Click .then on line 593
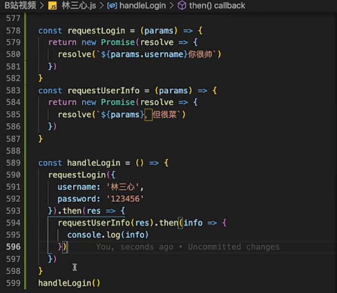The image size is (337, 293). [x=70, y=211]
